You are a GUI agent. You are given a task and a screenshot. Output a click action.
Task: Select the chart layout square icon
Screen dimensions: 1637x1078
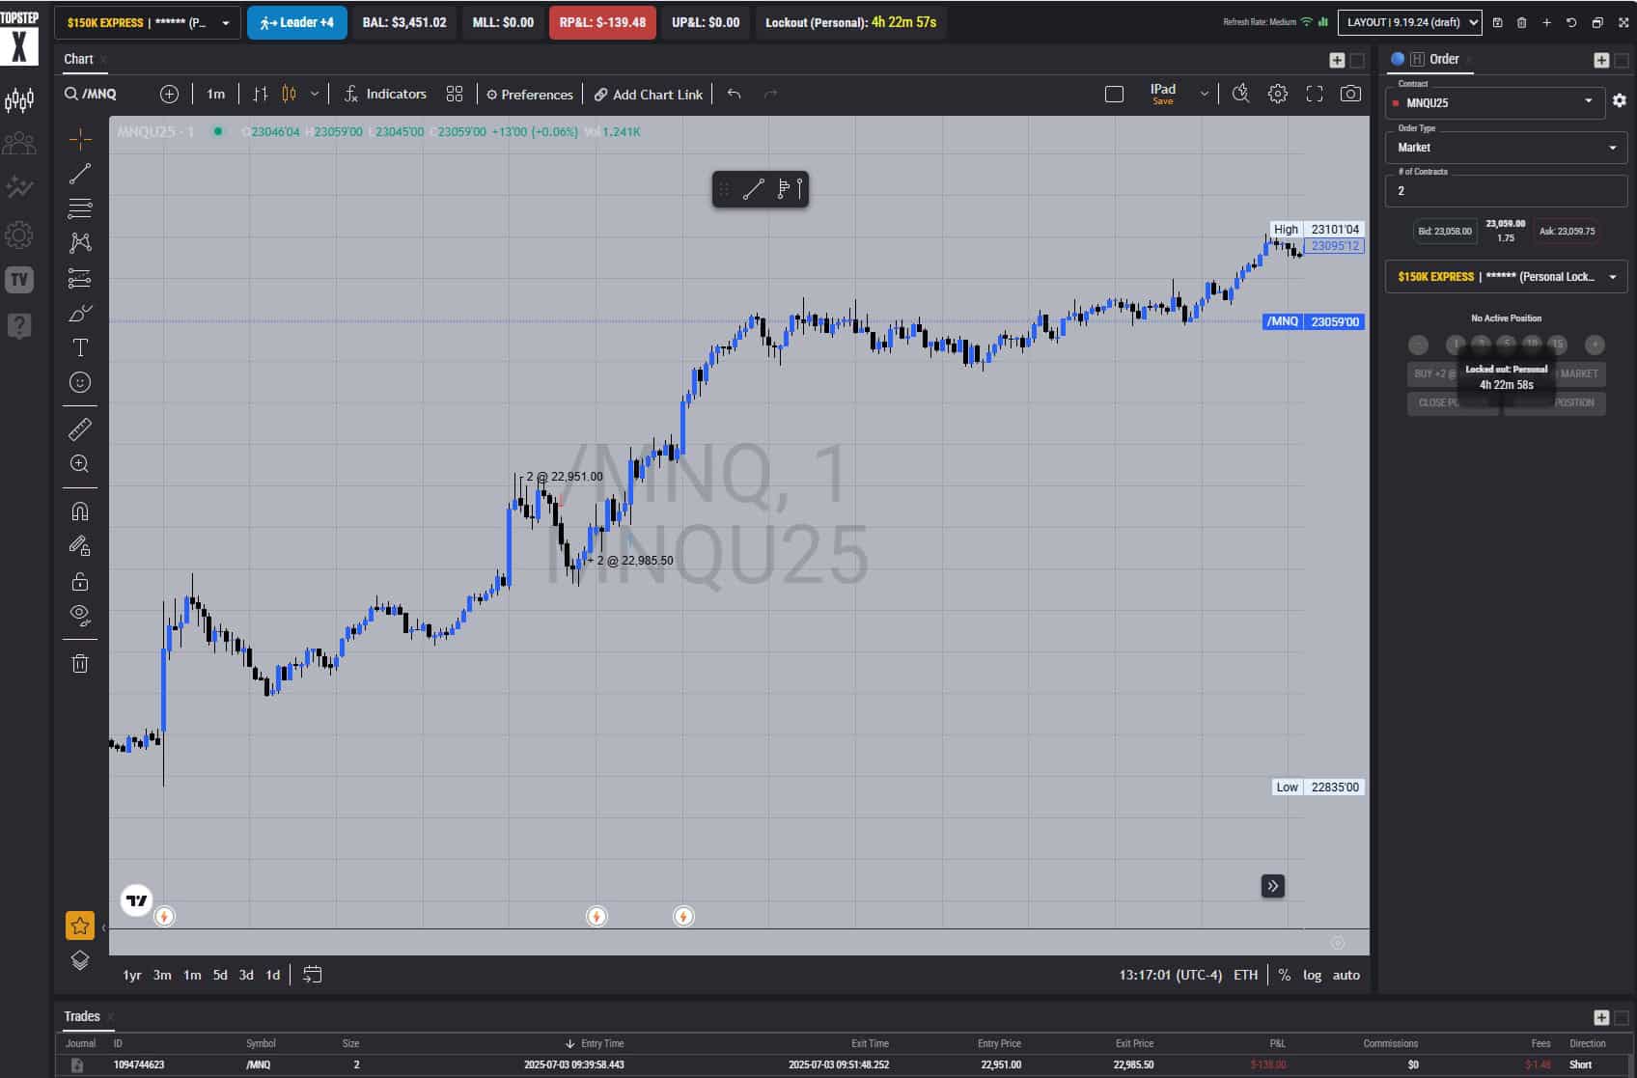pyautogui.click(x=1114, y=94)
